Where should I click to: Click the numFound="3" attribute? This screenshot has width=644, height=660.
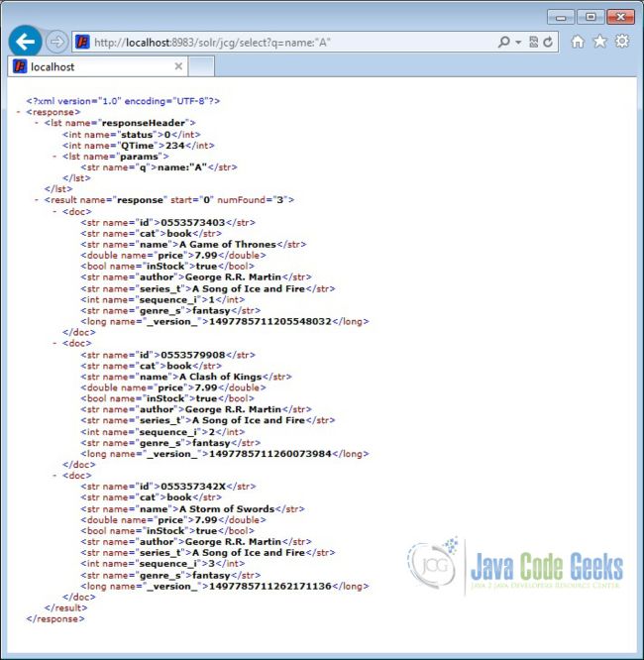[x=253, y=200]
